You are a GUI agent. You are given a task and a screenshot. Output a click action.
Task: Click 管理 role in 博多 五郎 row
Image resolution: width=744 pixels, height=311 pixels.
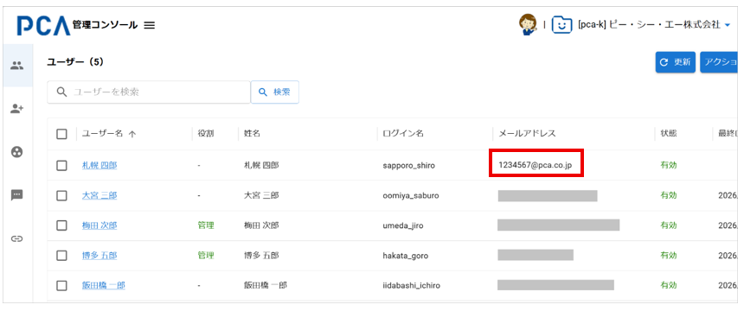(206, 256)
